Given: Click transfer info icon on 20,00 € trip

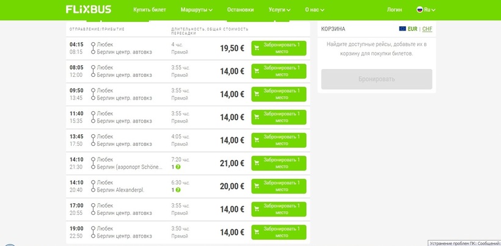Looking at the screenshot, I should [x=178, y=190].
